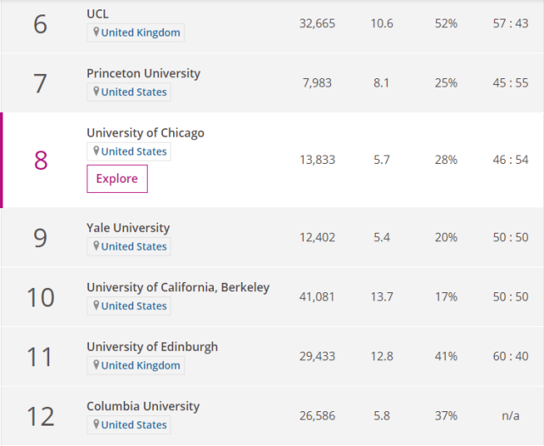Click location pin icon under University of Chicago

point(96,151)
